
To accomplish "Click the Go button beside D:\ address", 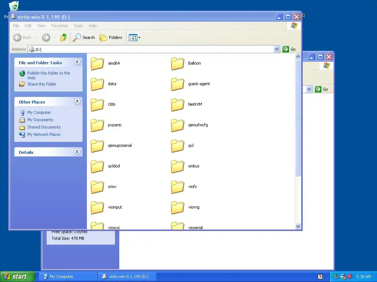I will (x=289, y=49).
